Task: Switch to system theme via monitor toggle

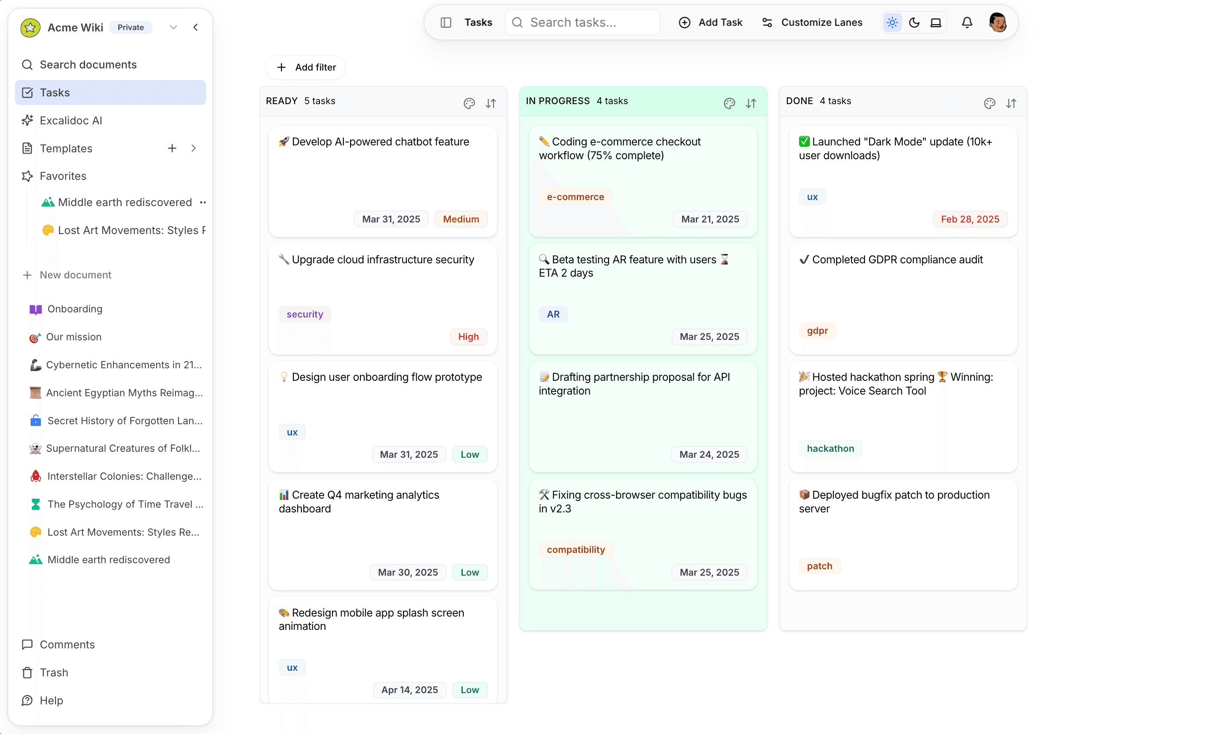Action: [x=936, y=22]
